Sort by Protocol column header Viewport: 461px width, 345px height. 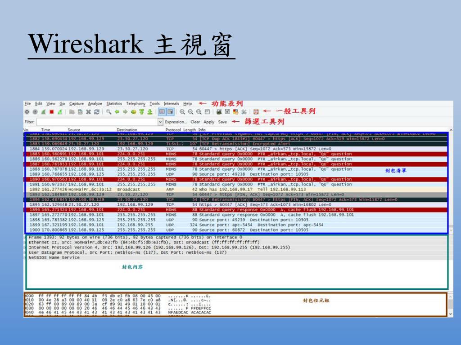pyautogui.click(x=173, y=130)
